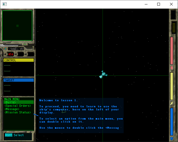Screen dimensions: 178x142
Task: Click the "To proceed, you need to learn" line
Action: coord(78,106)
